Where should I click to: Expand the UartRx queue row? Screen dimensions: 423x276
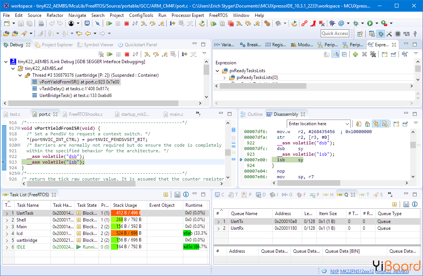(x=219, y=228)
